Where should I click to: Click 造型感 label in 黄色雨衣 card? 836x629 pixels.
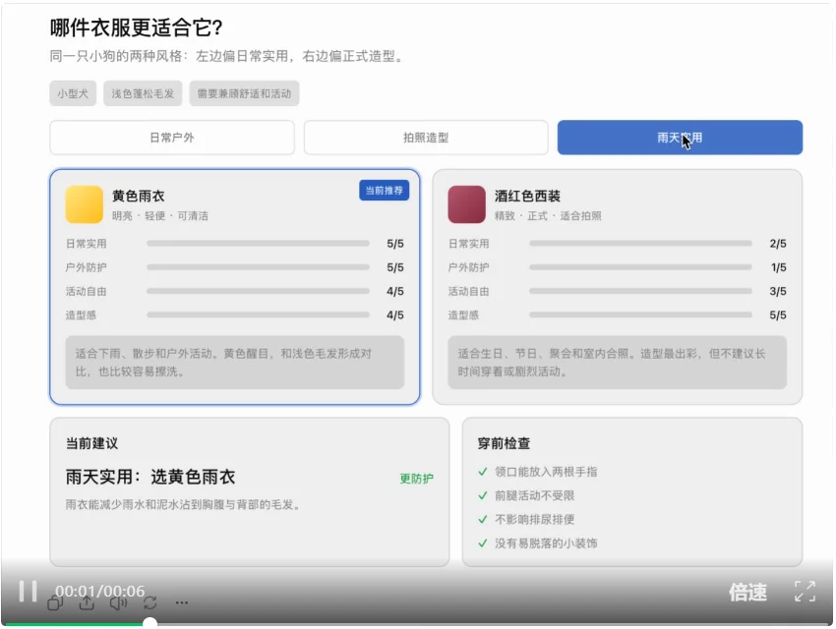coord(81,315)
